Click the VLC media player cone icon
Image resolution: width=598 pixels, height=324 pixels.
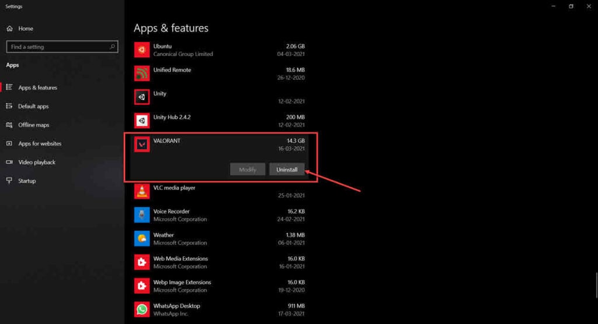pos(141,192)
